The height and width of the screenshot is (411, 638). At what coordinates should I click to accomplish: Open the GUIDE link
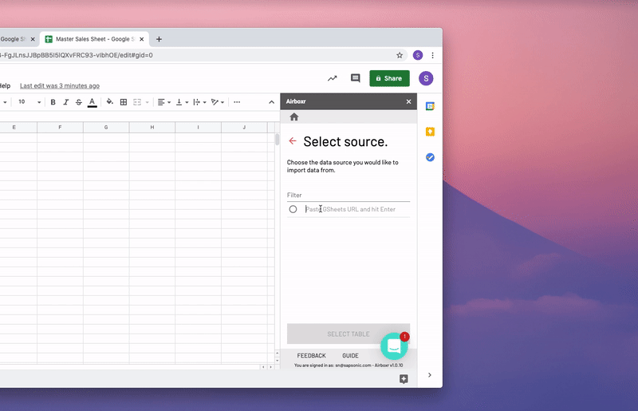pyautogui.click(x=350, y=356)
